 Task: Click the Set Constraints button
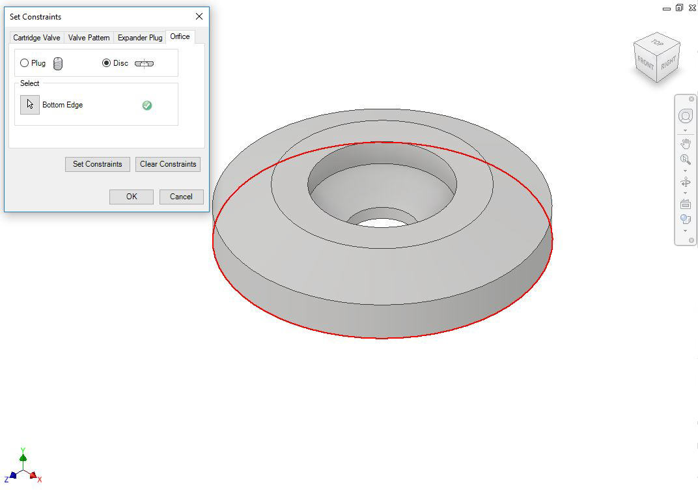(98, 164)
